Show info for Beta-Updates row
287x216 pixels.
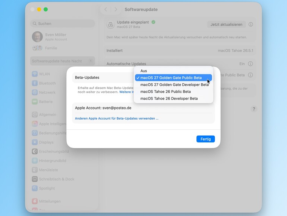250,75
